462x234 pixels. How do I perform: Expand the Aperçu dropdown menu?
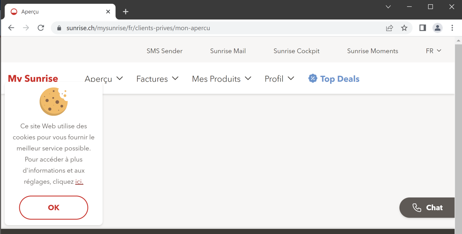click(x=104, y=79)
